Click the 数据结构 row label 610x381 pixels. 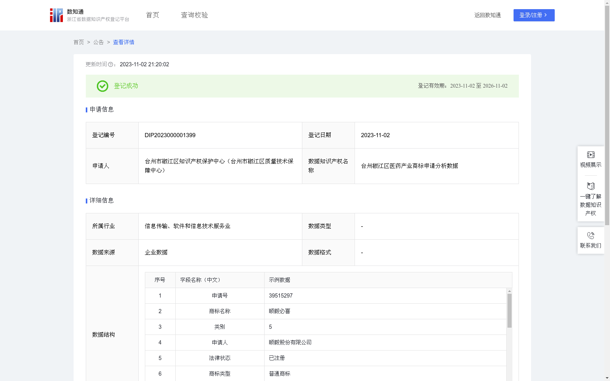[103, 335]
